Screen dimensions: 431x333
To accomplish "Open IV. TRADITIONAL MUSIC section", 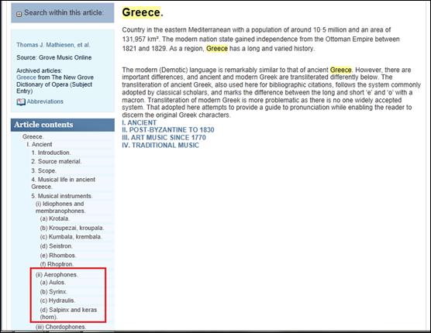I will click(x=160, y=146).
